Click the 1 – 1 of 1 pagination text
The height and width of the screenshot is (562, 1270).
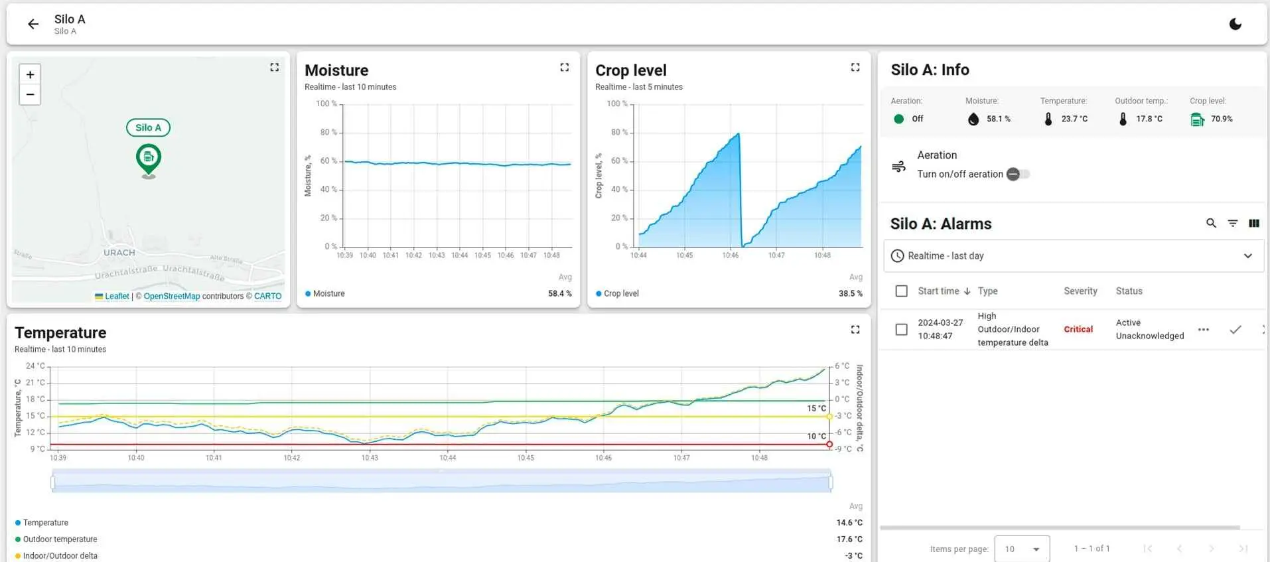click(x=1092, y=549)
